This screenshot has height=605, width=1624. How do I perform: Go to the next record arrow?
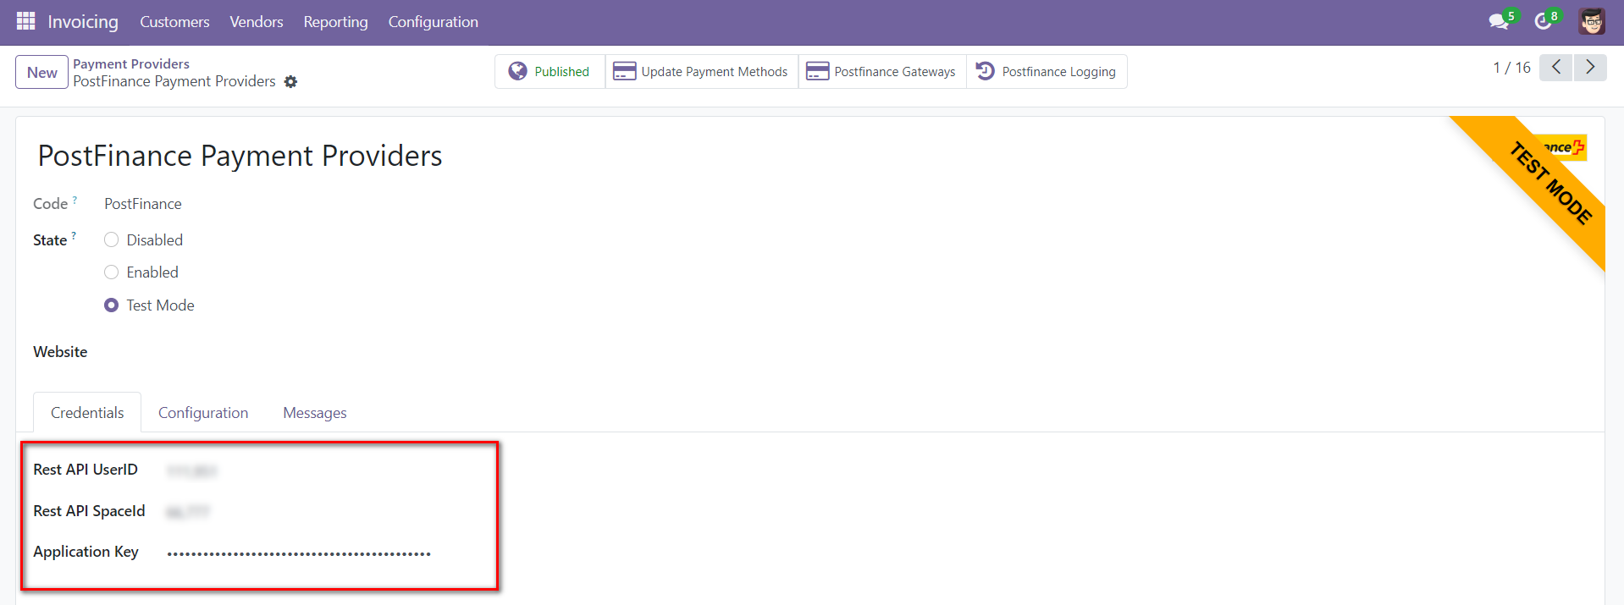(x=1589, y=68)
